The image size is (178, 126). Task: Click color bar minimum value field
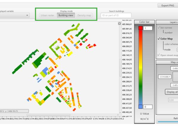[x=148, y=107]
